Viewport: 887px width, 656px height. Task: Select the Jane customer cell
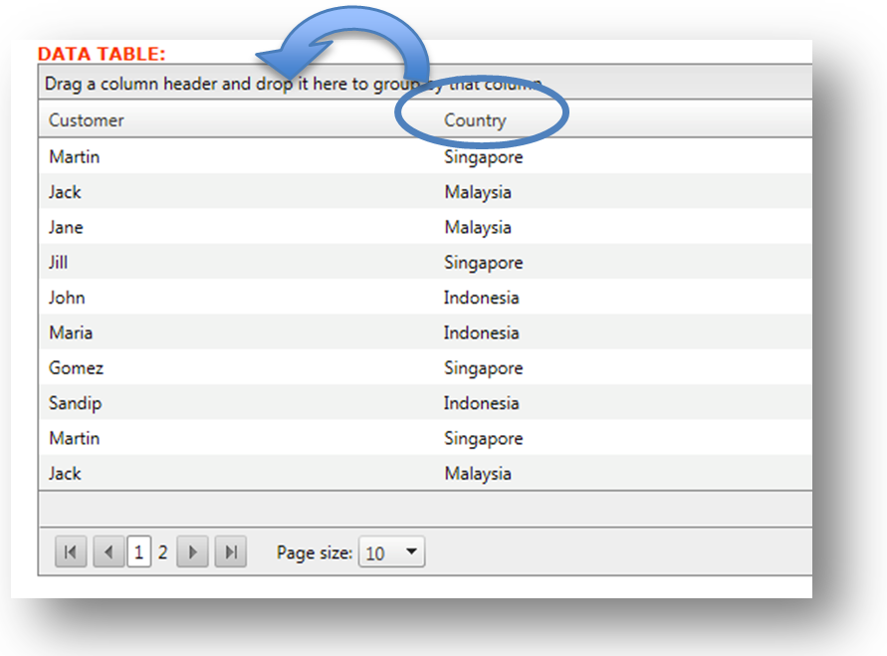66,227
